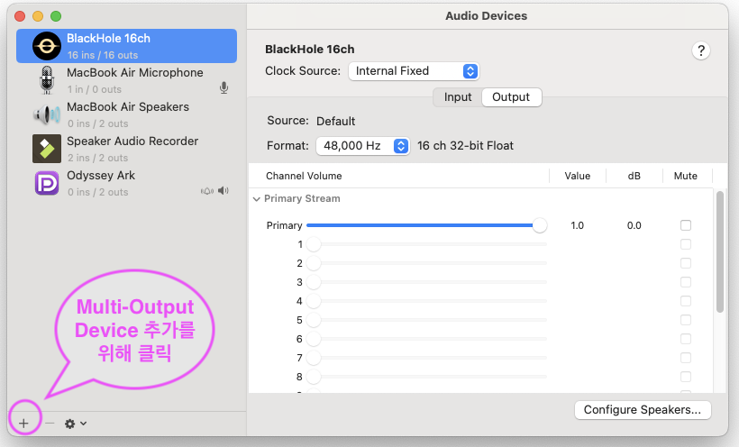Close the Audio Devices window
Screen dimensions: 739x447
pos(20,16)
